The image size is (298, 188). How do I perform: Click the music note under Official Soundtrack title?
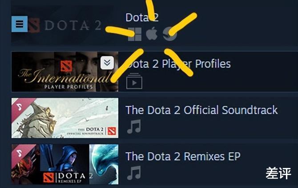pos(133,127)
